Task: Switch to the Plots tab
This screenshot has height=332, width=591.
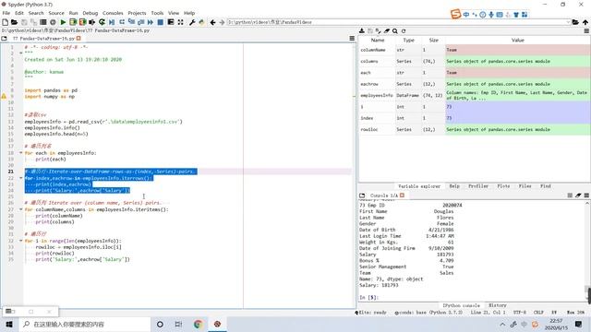Action: coord(503,186)
